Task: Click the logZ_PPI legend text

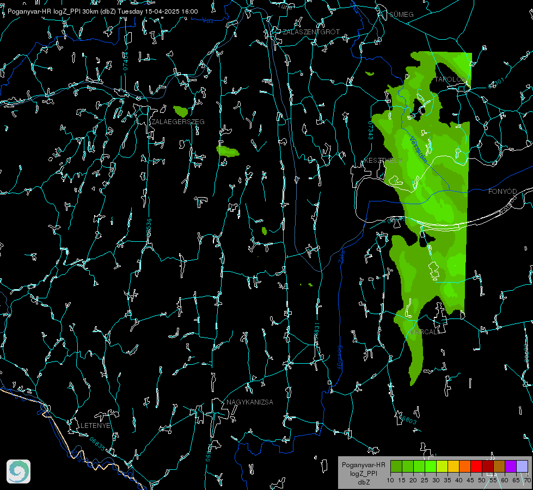Action: click(364, 474)
